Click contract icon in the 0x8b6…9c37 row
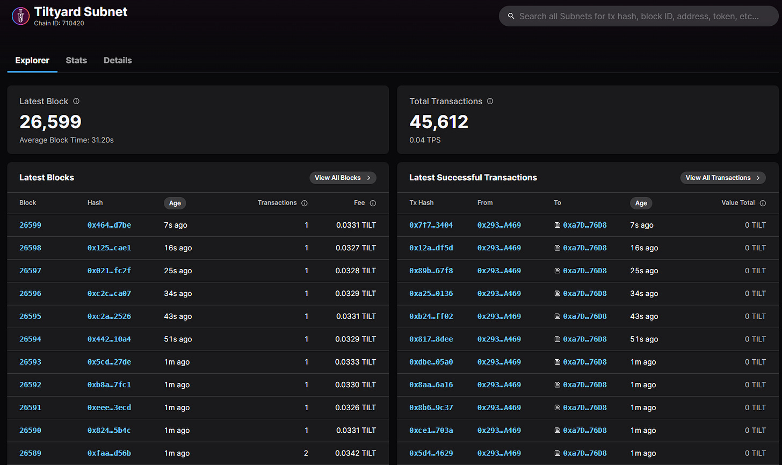 tap(557, 408)
